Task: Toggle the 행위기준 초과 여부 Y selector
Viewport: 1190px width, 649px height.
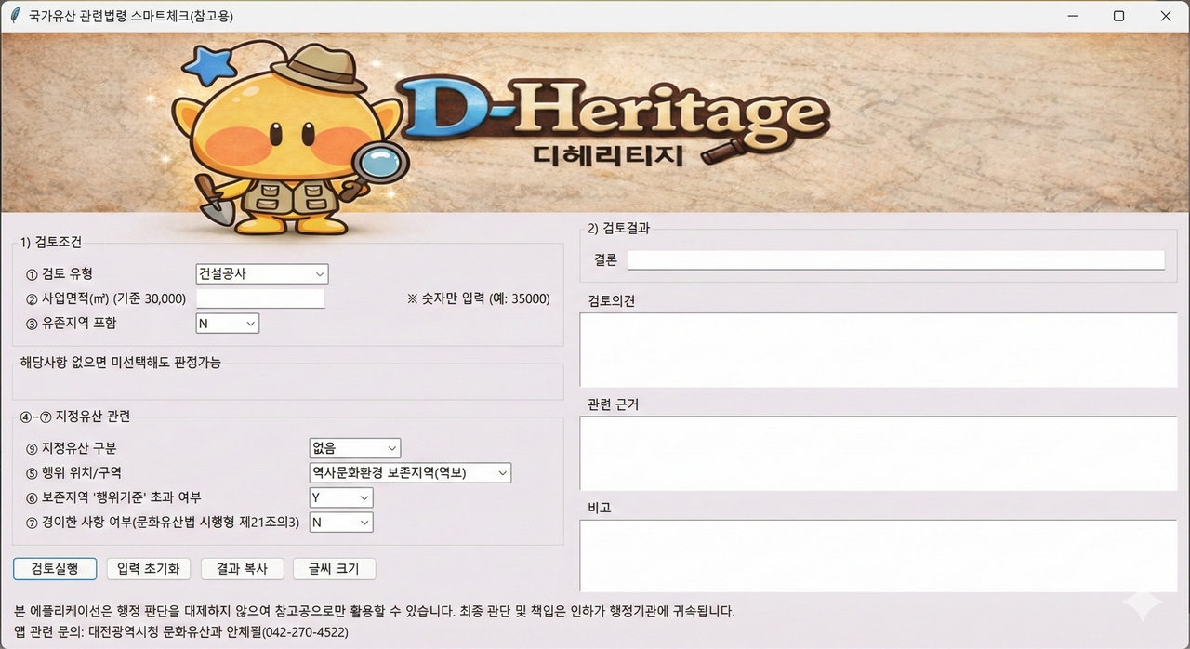Action: 340,498
